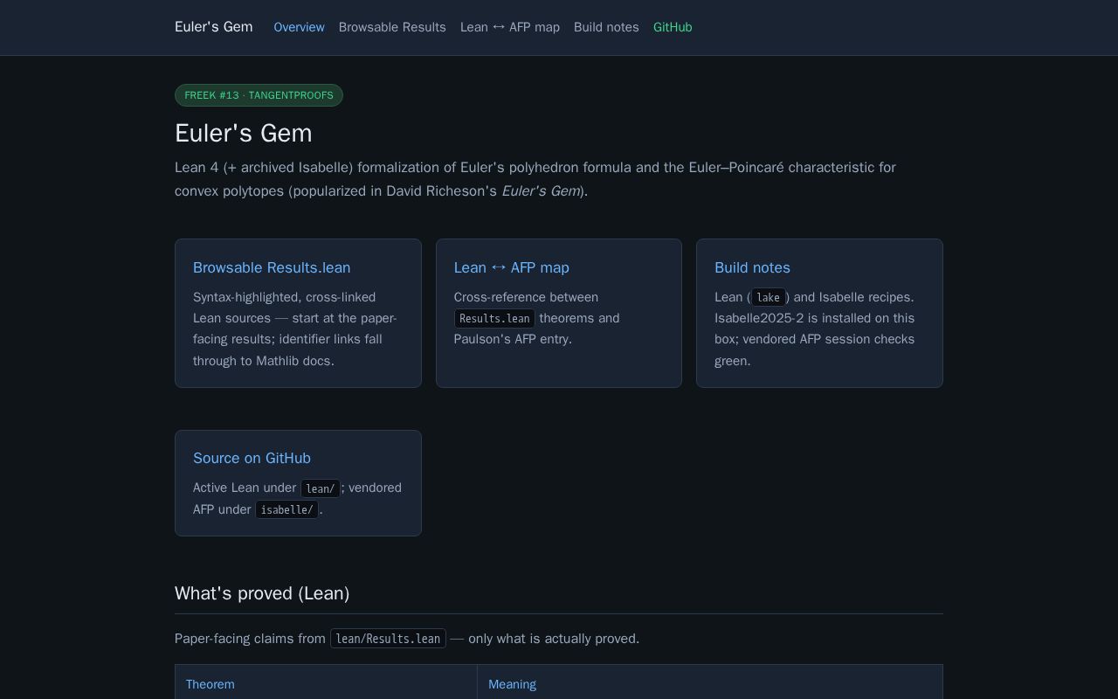This screenshot has width=1118, height=699.
Task: Click the isabelle/ code tag
Action: pos(286,509)
